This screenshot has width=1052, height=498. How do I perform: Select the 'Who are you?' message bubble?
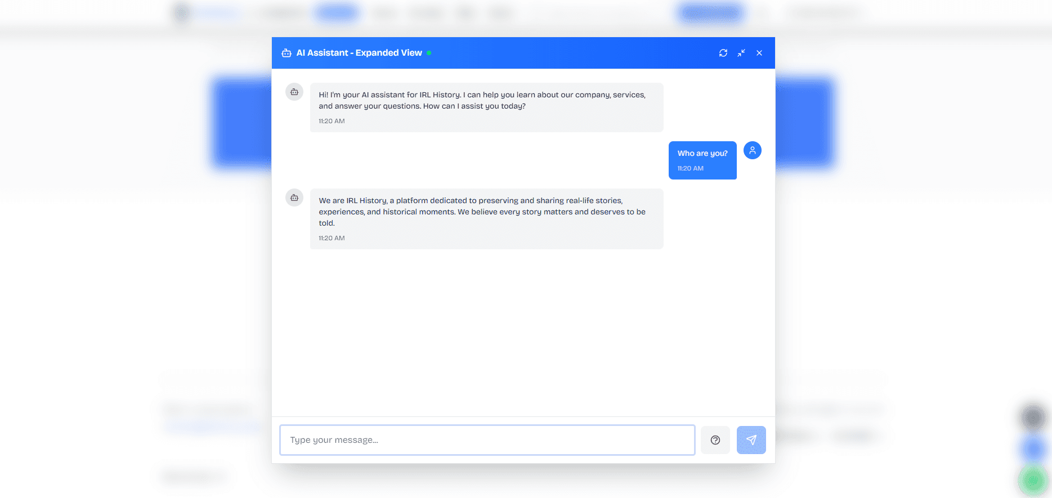702,160
